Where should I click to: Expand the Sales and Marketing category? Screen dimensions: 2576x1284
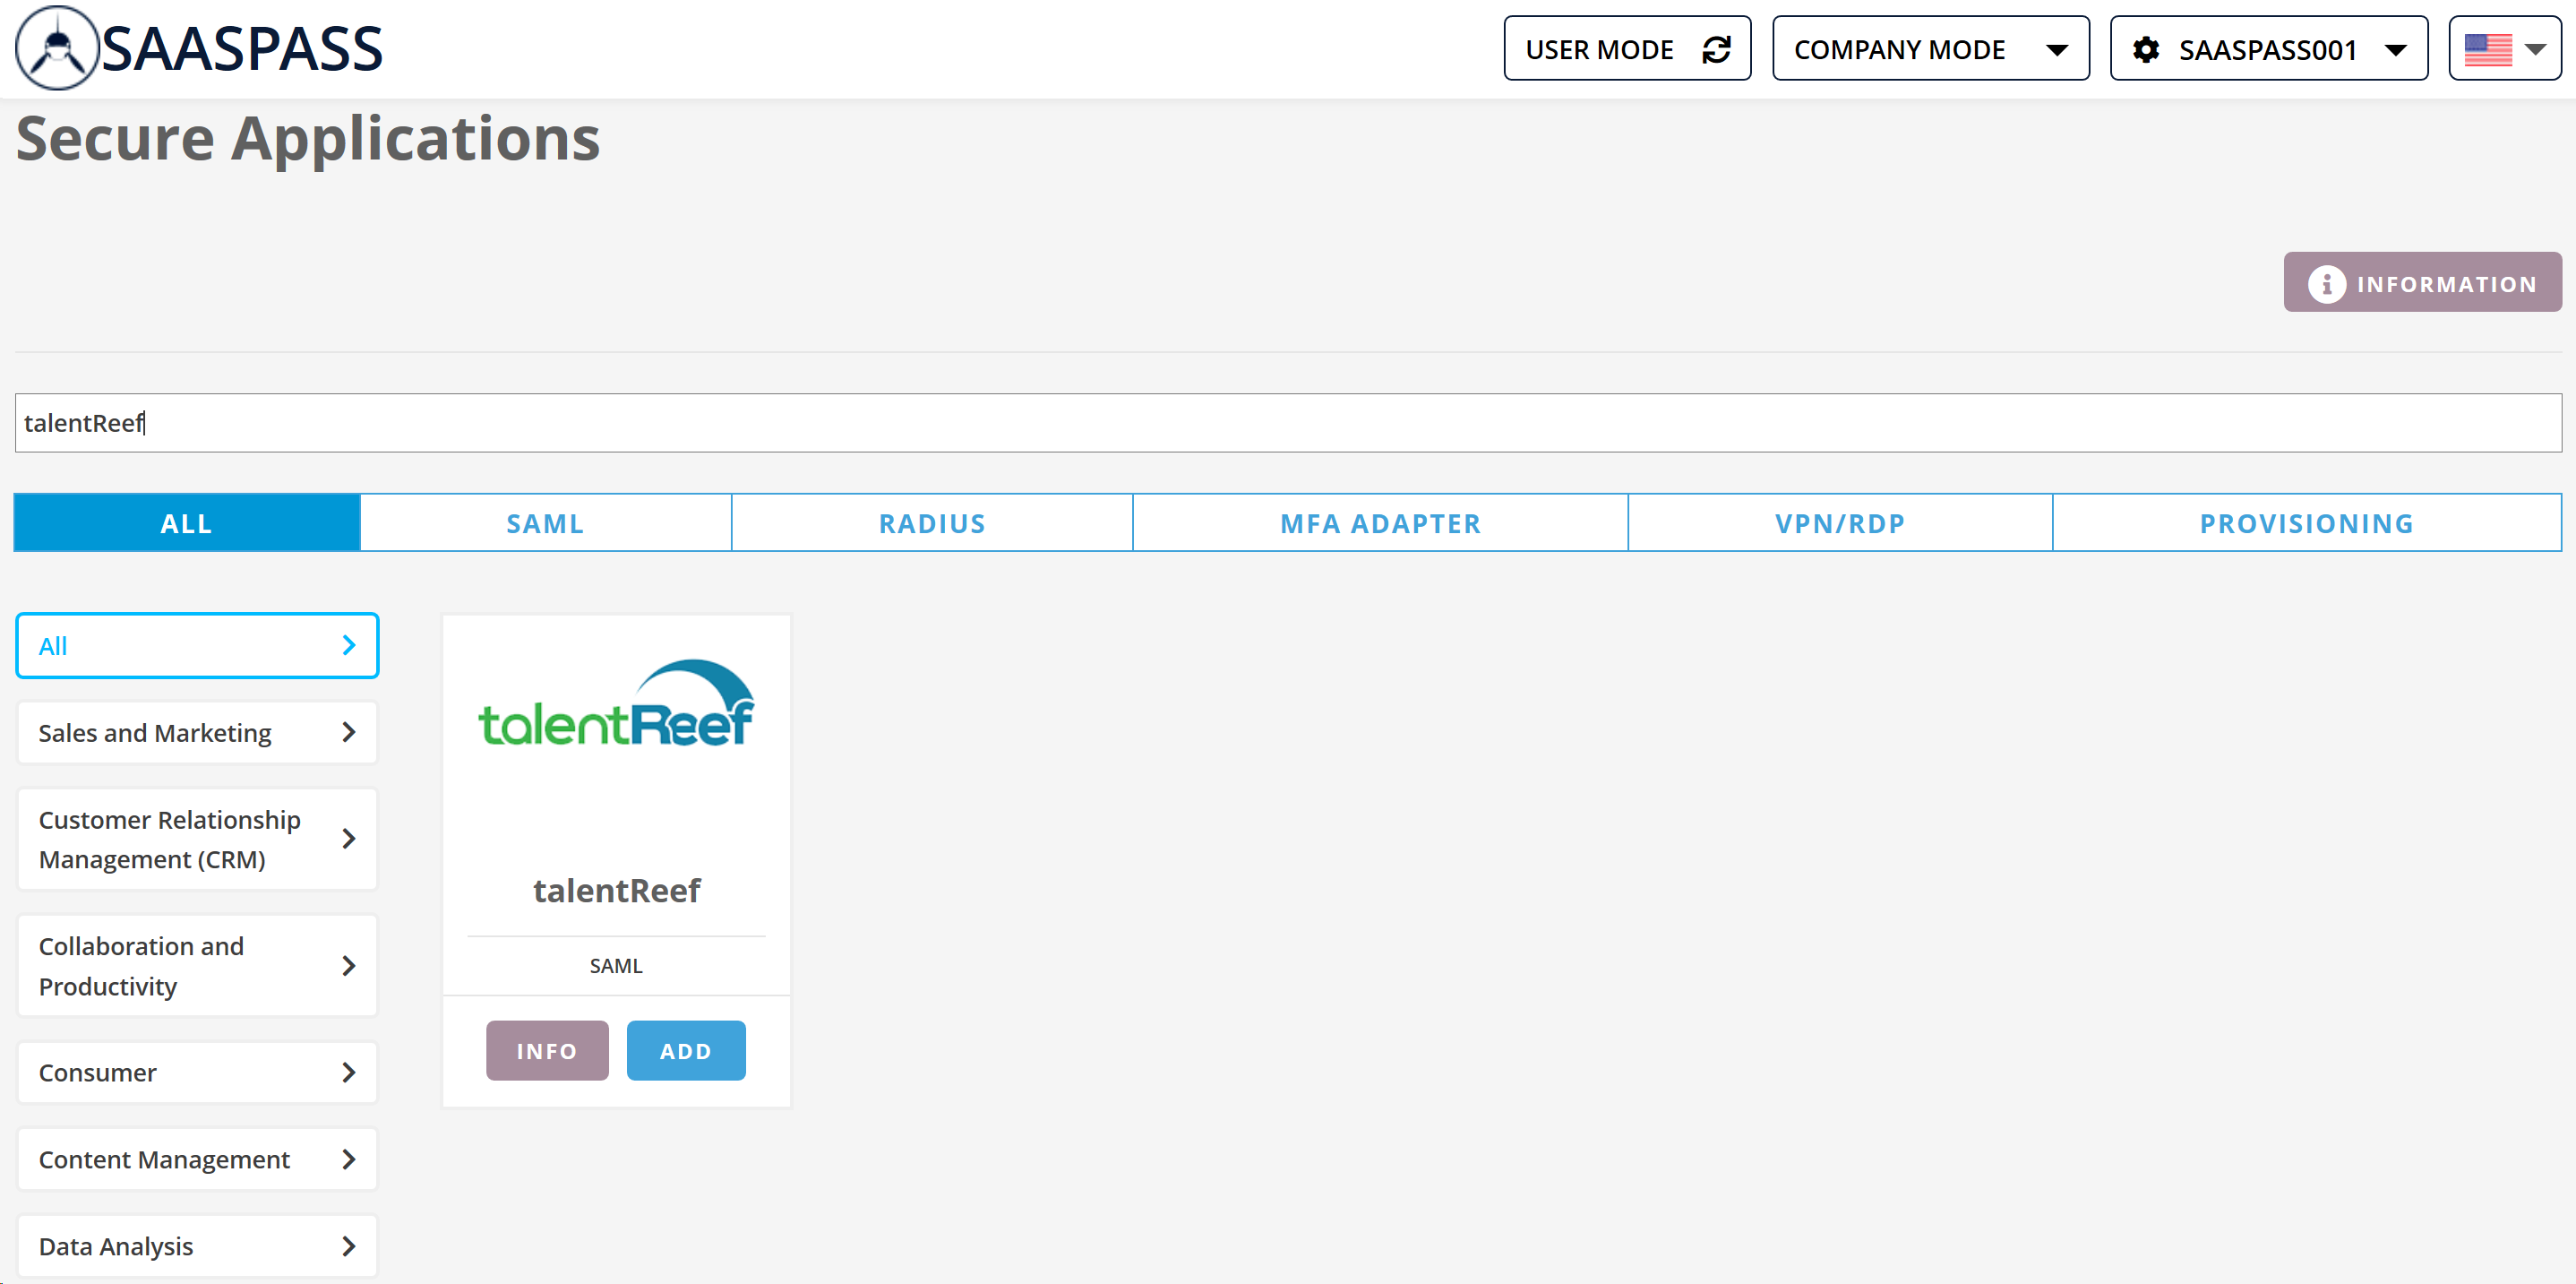197,733
